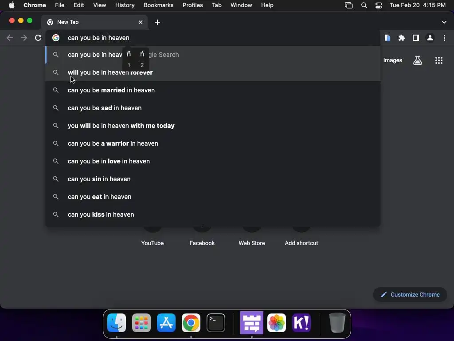Open the View menu

coord(99,5)
